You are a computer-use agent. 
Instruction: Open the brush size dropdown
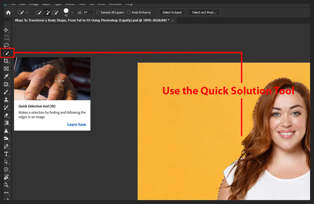tap(72, 12)
